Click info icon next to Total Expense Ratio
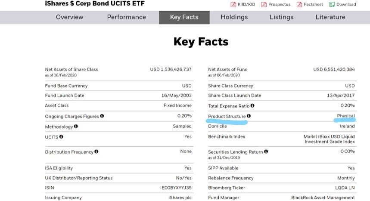Image resolution: width=370 pixels, height=201 pixels. 252,105
